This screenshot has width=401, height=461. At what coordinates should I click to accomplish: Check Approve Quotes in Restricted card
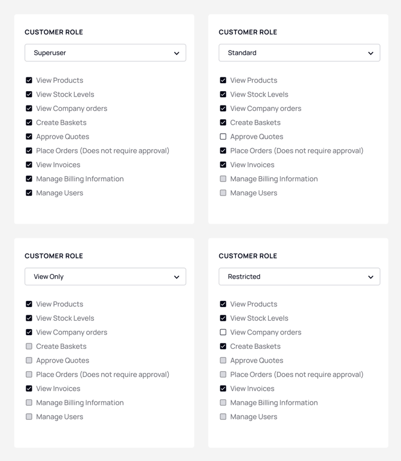click(223, 360)
